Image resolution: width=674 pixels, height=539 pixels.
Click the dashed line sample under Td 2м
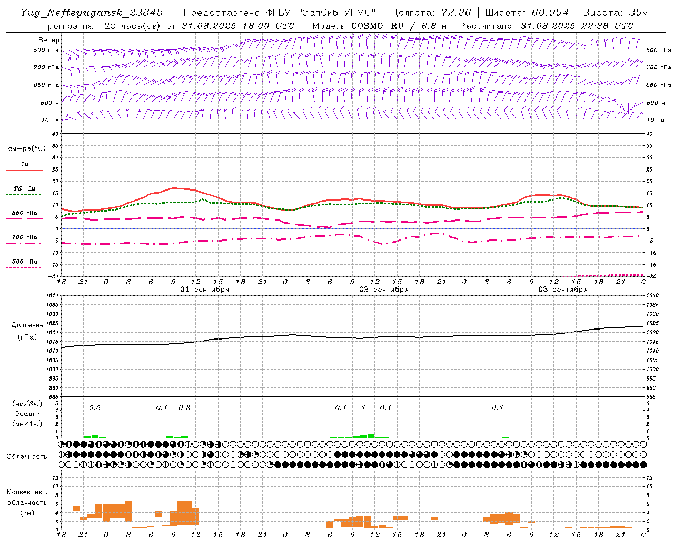click(23, 194)
